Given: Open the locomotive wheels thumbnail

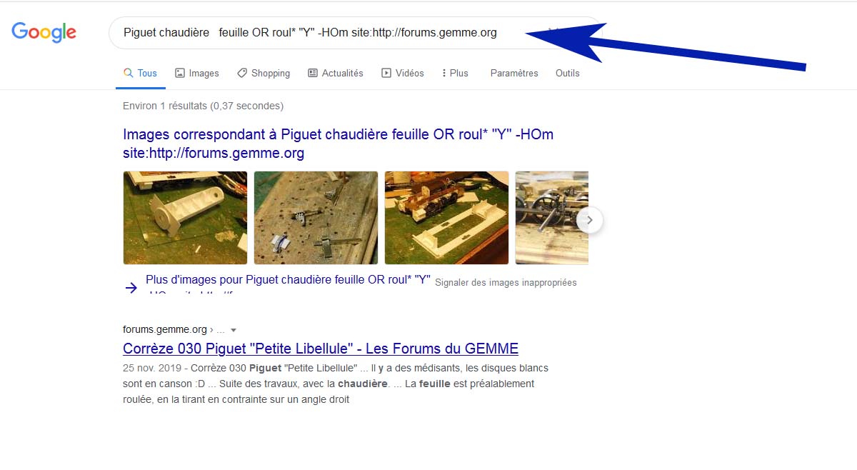Looking at the screenshot, I should (x=551, y=218).
